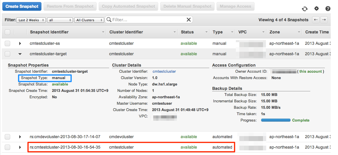This screenshot has height=155, width=338.
Task: Check the rs:cmtestcluster-2013-08-30-16-54-35 row
Action: [8, 147]
